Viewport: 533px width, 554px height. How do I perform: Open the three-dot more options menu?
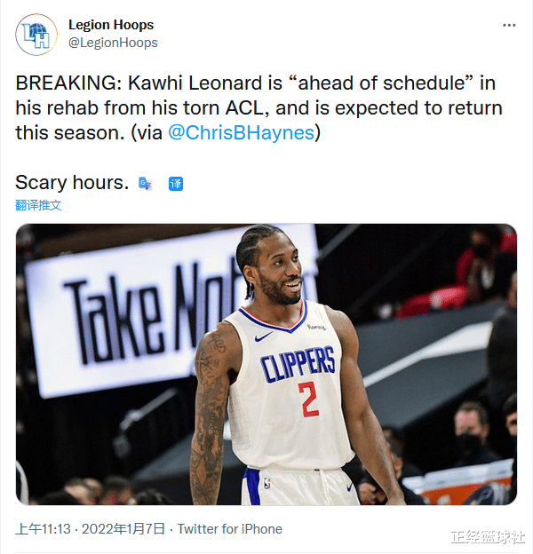(x=509, y=25)
